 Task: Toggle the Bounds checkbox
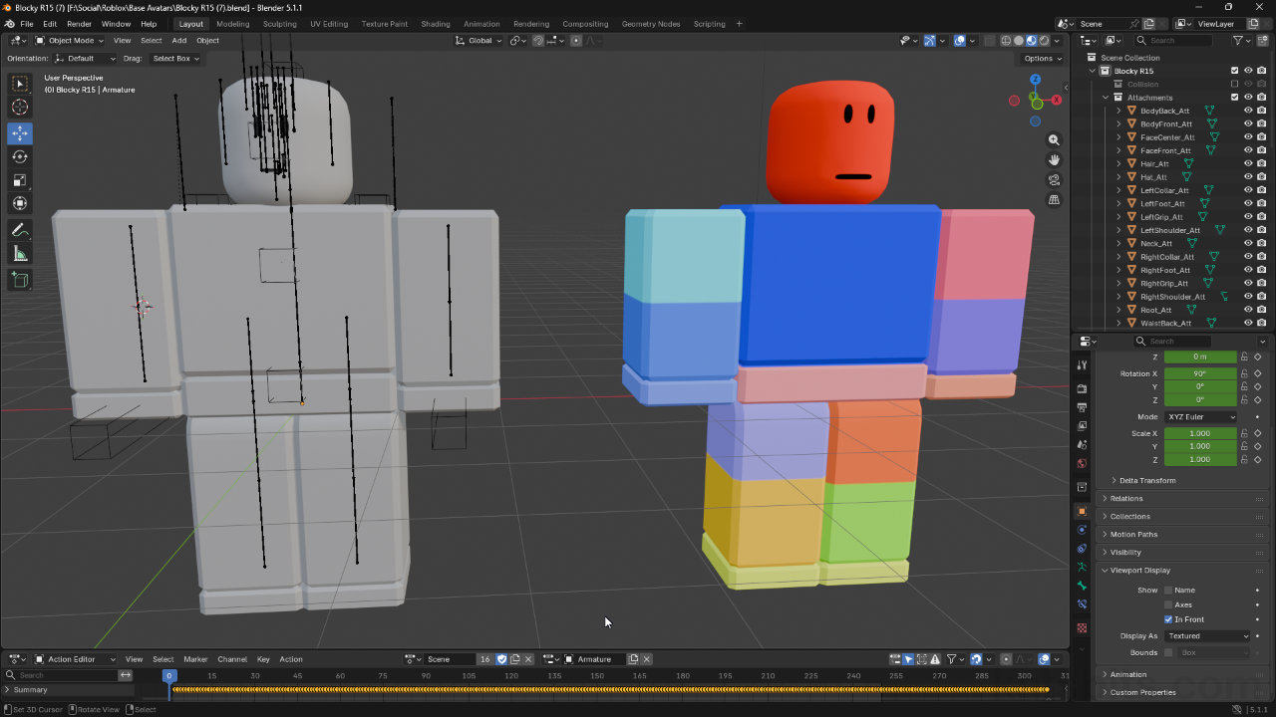pos(1168,653)
